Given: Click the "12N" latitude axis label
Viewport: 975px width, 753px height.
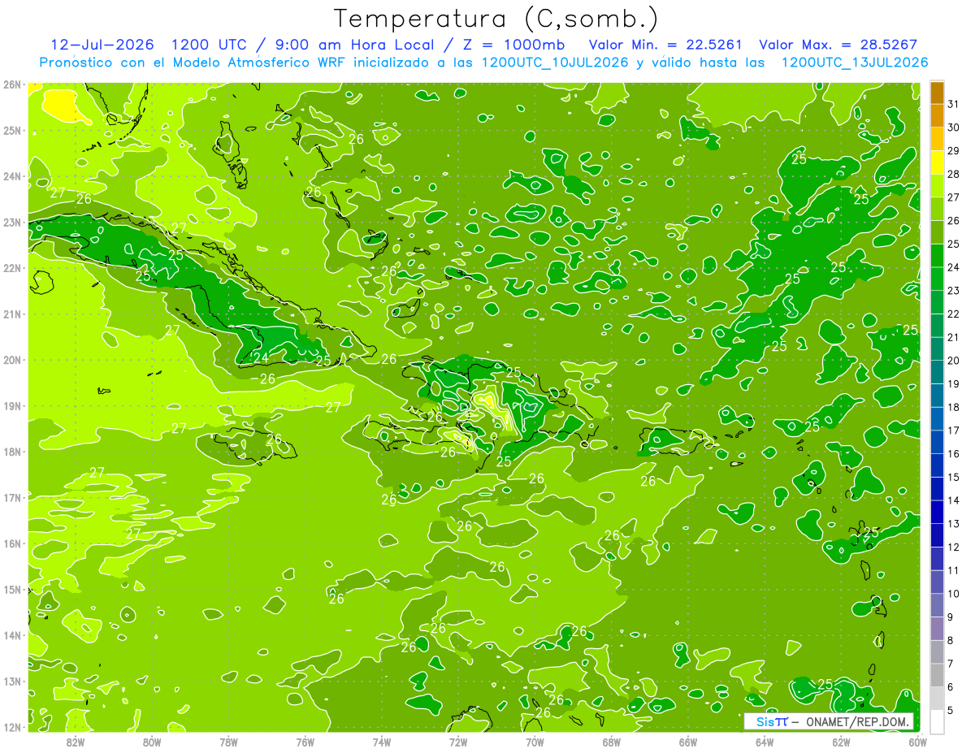Looking at the screenshot, I should point(12,727).
